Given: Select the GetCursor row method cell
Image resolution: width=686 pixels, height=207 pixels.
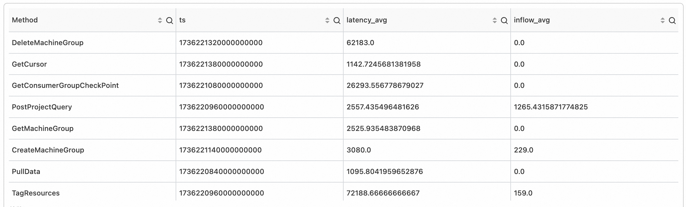Looking at the screenshot, I should click(29, 64).
